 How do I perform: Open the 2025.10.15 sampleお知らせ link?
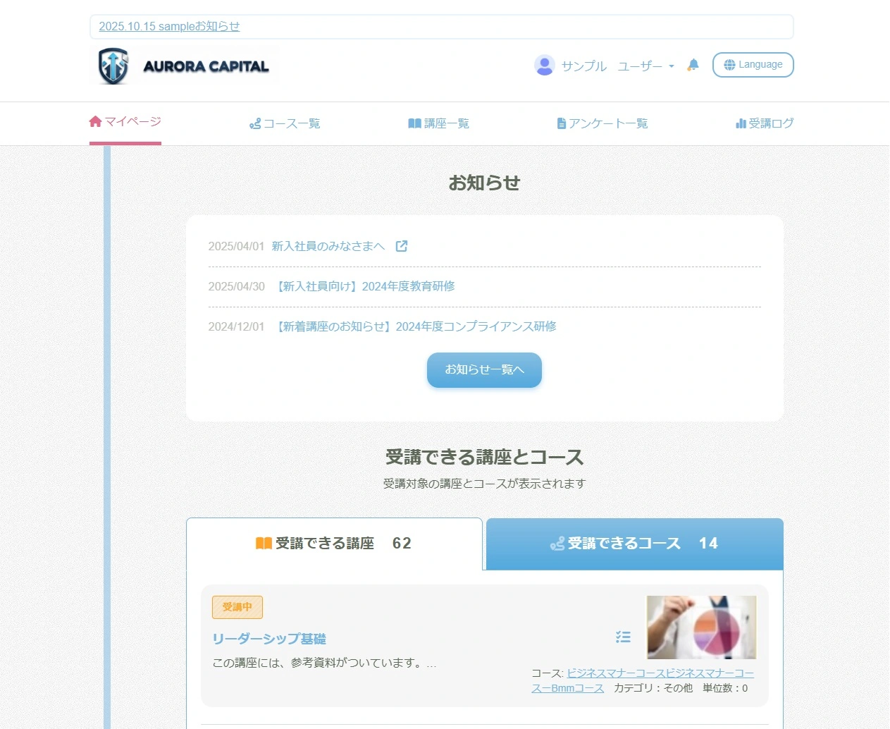(x=169, y=26)
